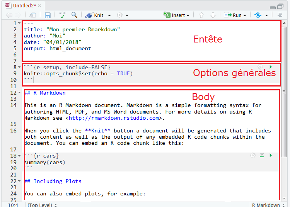Open setup chunk options gear

pyautogui.click(x=260, y=67)
